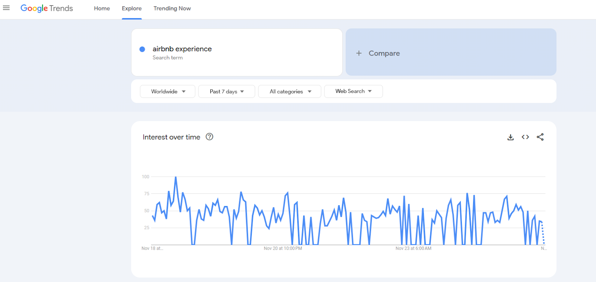This screenshot has width=596, height=282.
Task: Open the Worldwide region dropdown
Action: (x=168, y=91)
